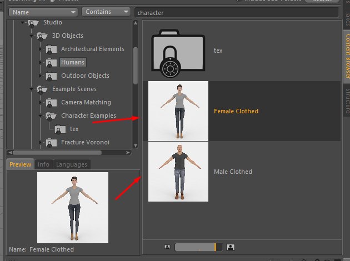Open the Languages tab
The width and height of the screenshot is (350, 261).
(72, 164)
